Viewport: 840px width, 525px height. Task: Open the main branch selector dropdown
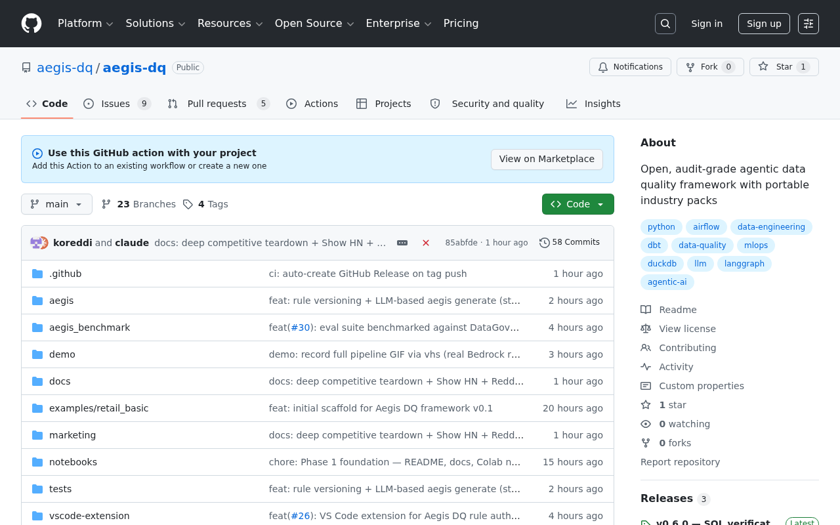click(x=56, y=204)
